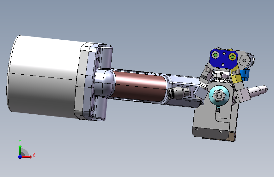Click the blue Z axis ball of the triad
The width and height of the screenshot is (274, 177).
pyautogui.click(x=20, y=157)
